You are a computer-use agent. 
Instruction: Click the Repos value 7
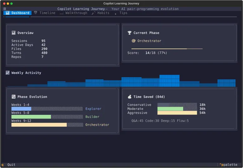42,57
